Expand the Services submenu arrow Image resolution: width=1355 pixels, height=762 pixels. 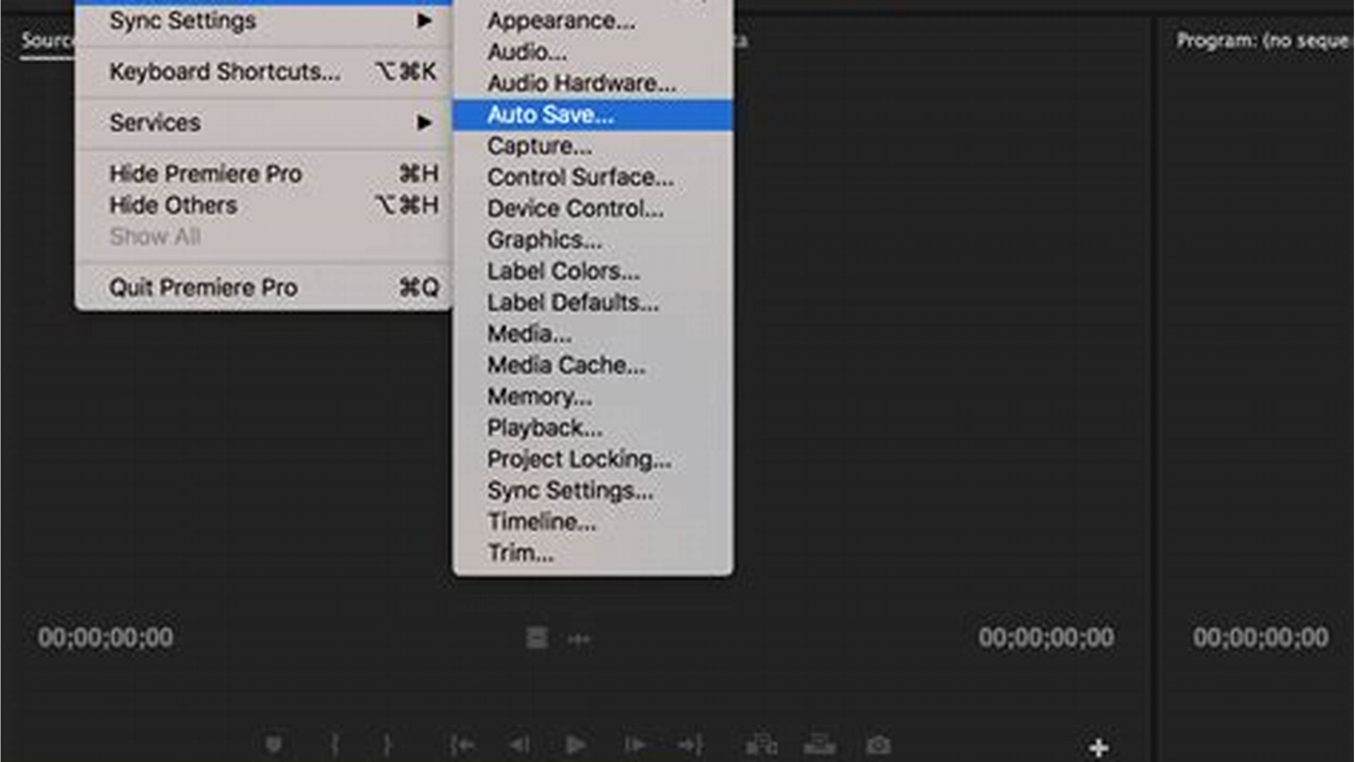pos(424,123)
